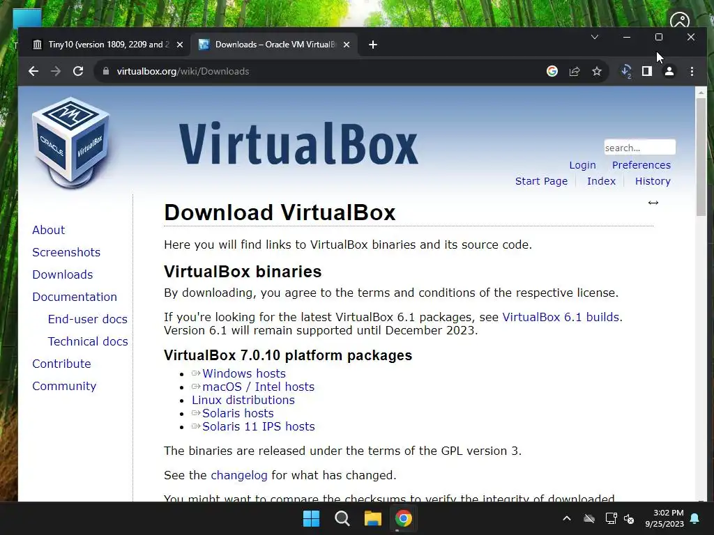714x535 pixels.
Task: Share this page using share icon
Action: click(575, 71)
